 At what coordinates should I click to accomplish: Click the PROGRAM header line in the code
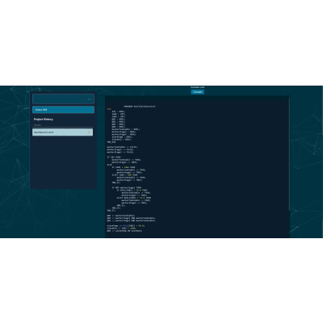pos(140,107)
